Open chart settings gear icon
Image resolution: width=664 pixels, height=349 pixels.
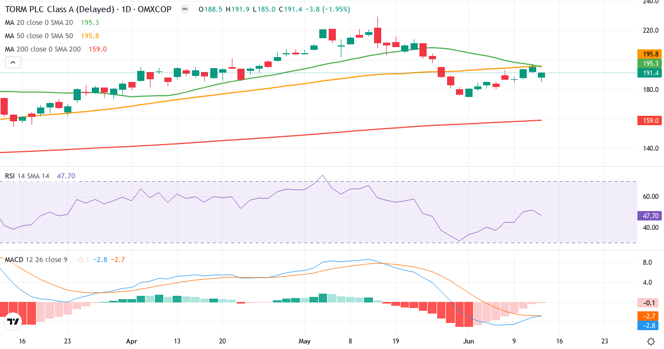point(651,341)
